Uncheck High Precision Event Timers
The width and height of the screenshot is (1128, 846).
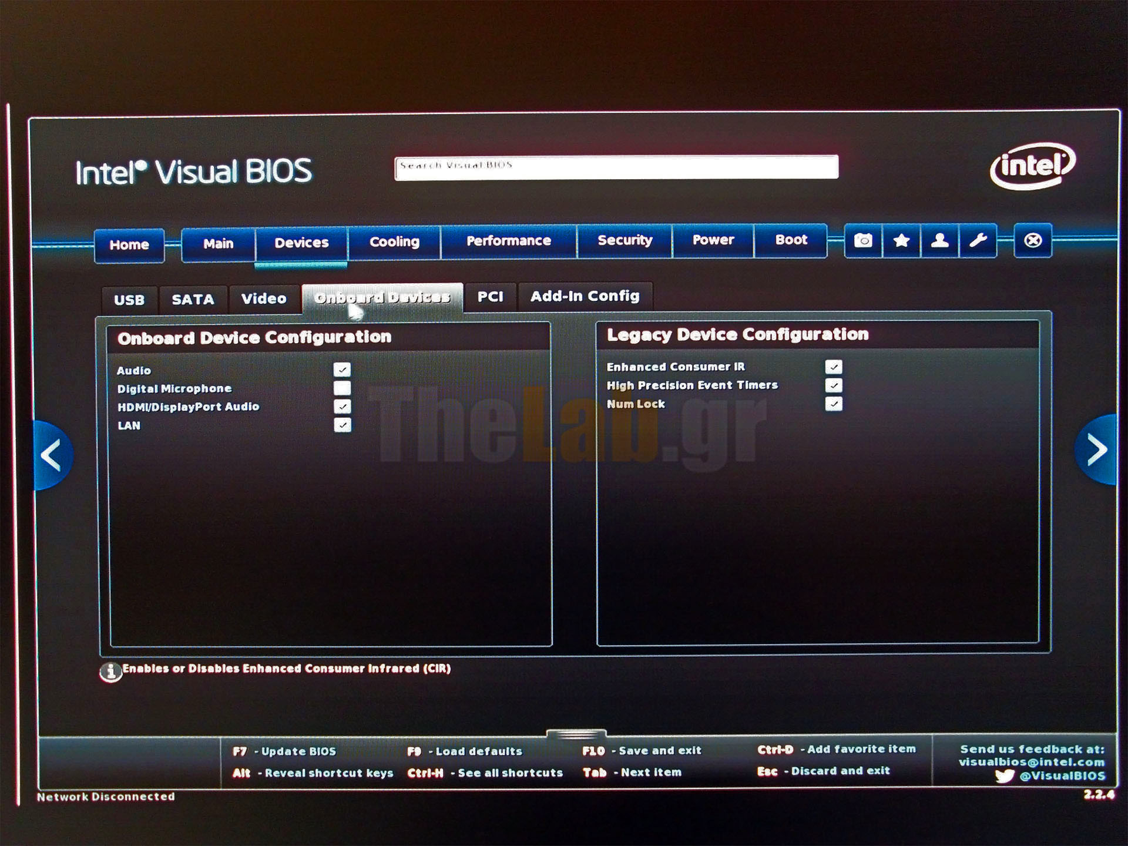click(834, 385)
